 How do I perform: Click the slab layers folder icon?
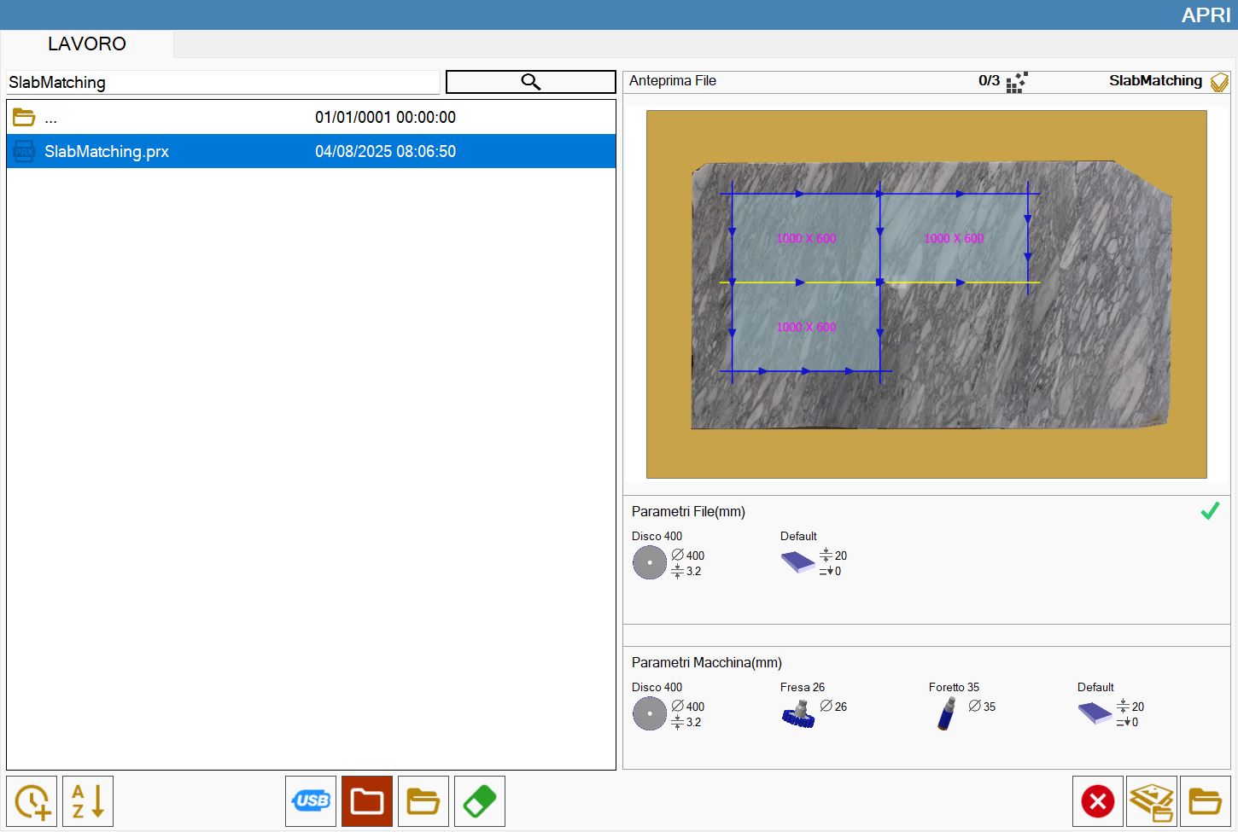(x=1152, y=801)
